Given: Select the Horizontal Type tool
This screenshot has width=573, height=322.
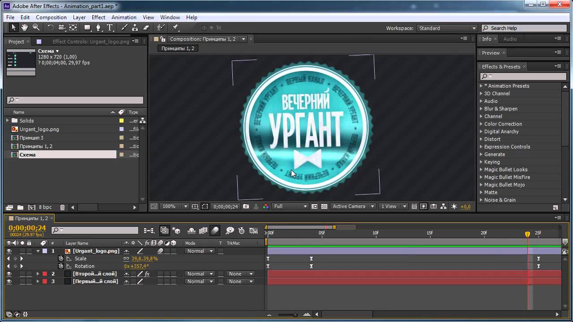Looking at the screenshot, I should click(110, 28).
